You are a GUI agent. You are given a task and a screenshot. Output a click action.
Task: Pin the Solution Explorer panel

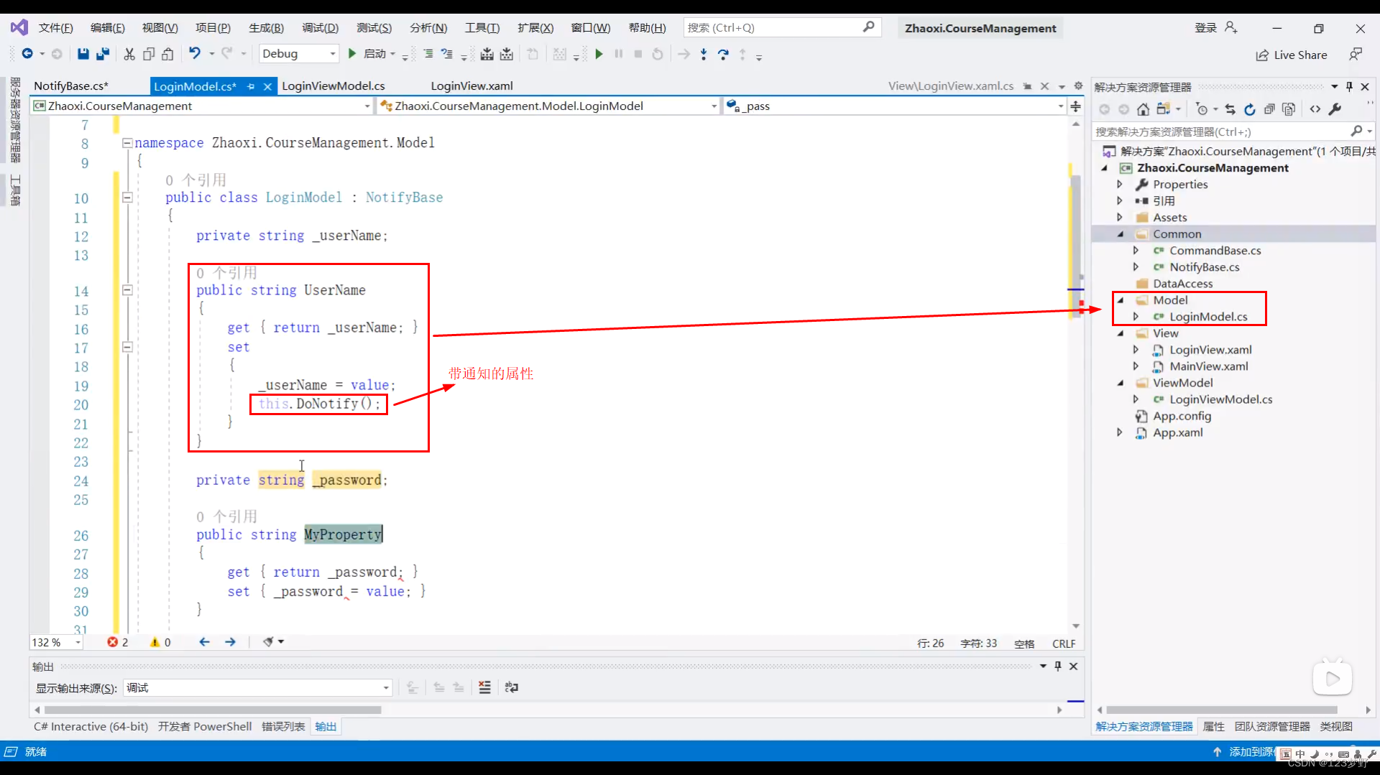pyautogui.click(x=1349, y=87)
